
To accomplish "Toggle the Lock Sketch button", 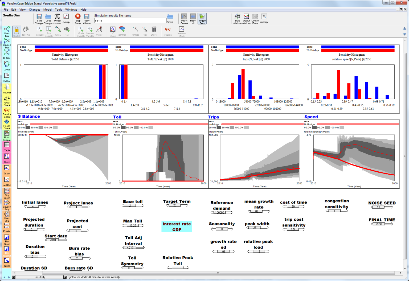I will pos(17,31).
